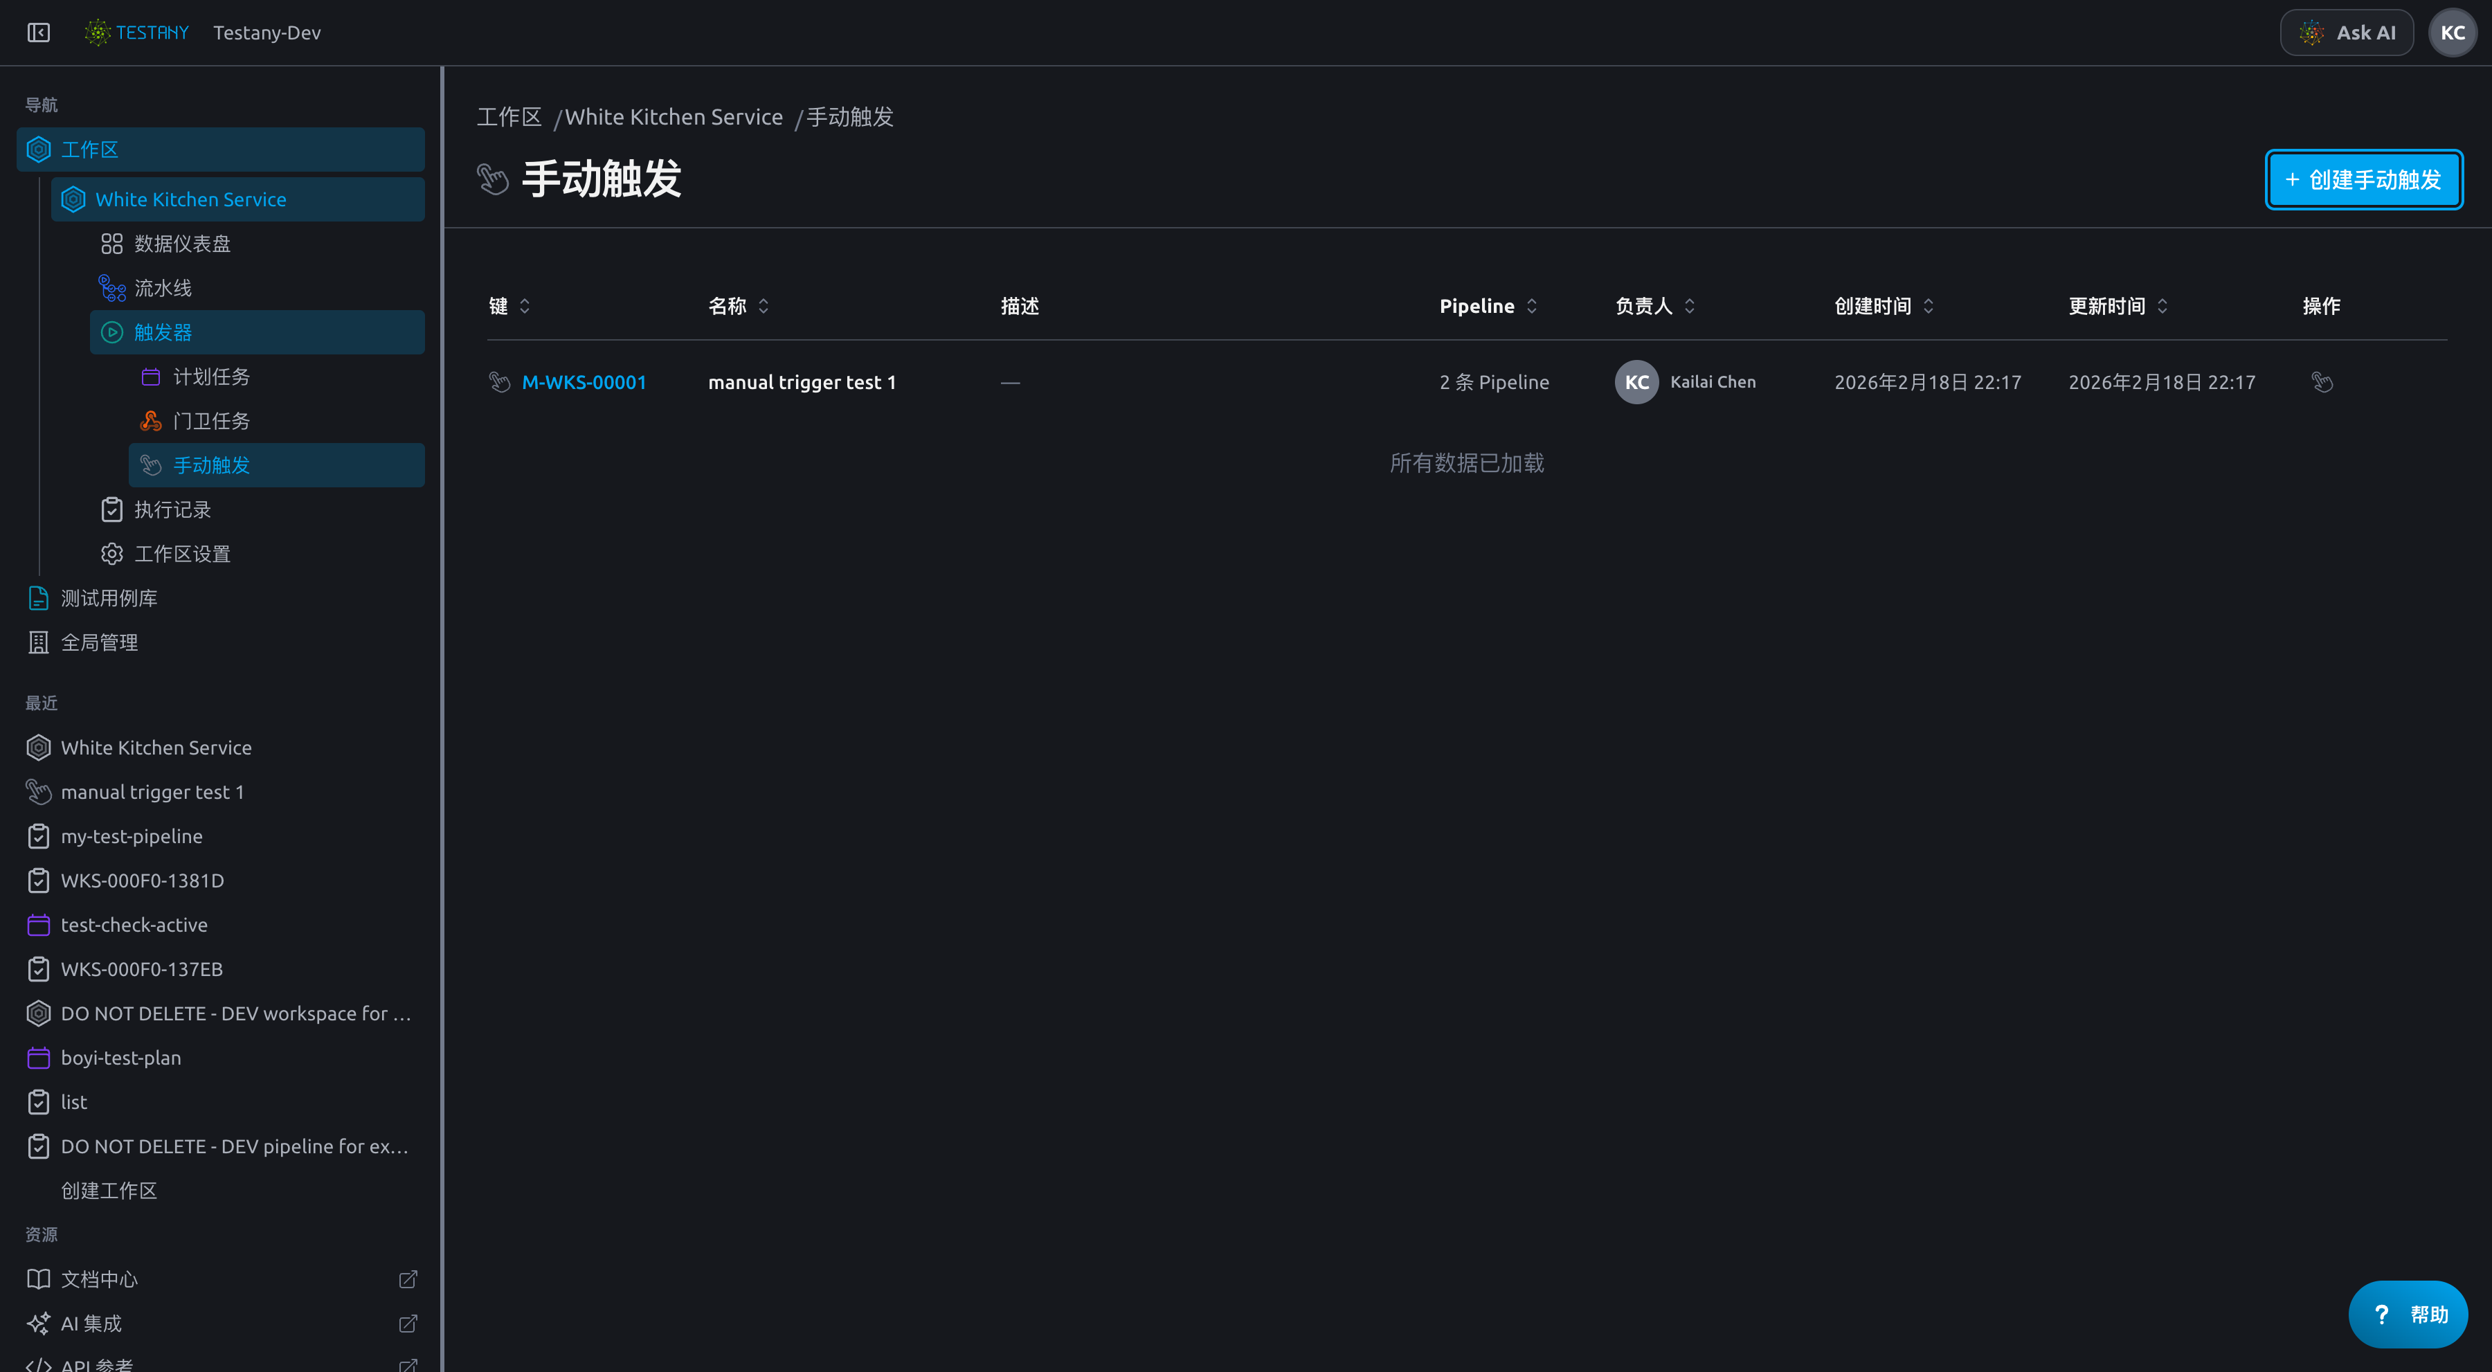This screenshot has width=2492, height=1372.
Task: Open recent White Kitchen Service workspace
Action: (156, 748)
